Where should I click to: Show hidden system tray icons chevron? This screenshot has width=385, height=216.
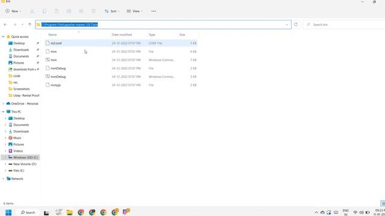(x=316, y=212)
